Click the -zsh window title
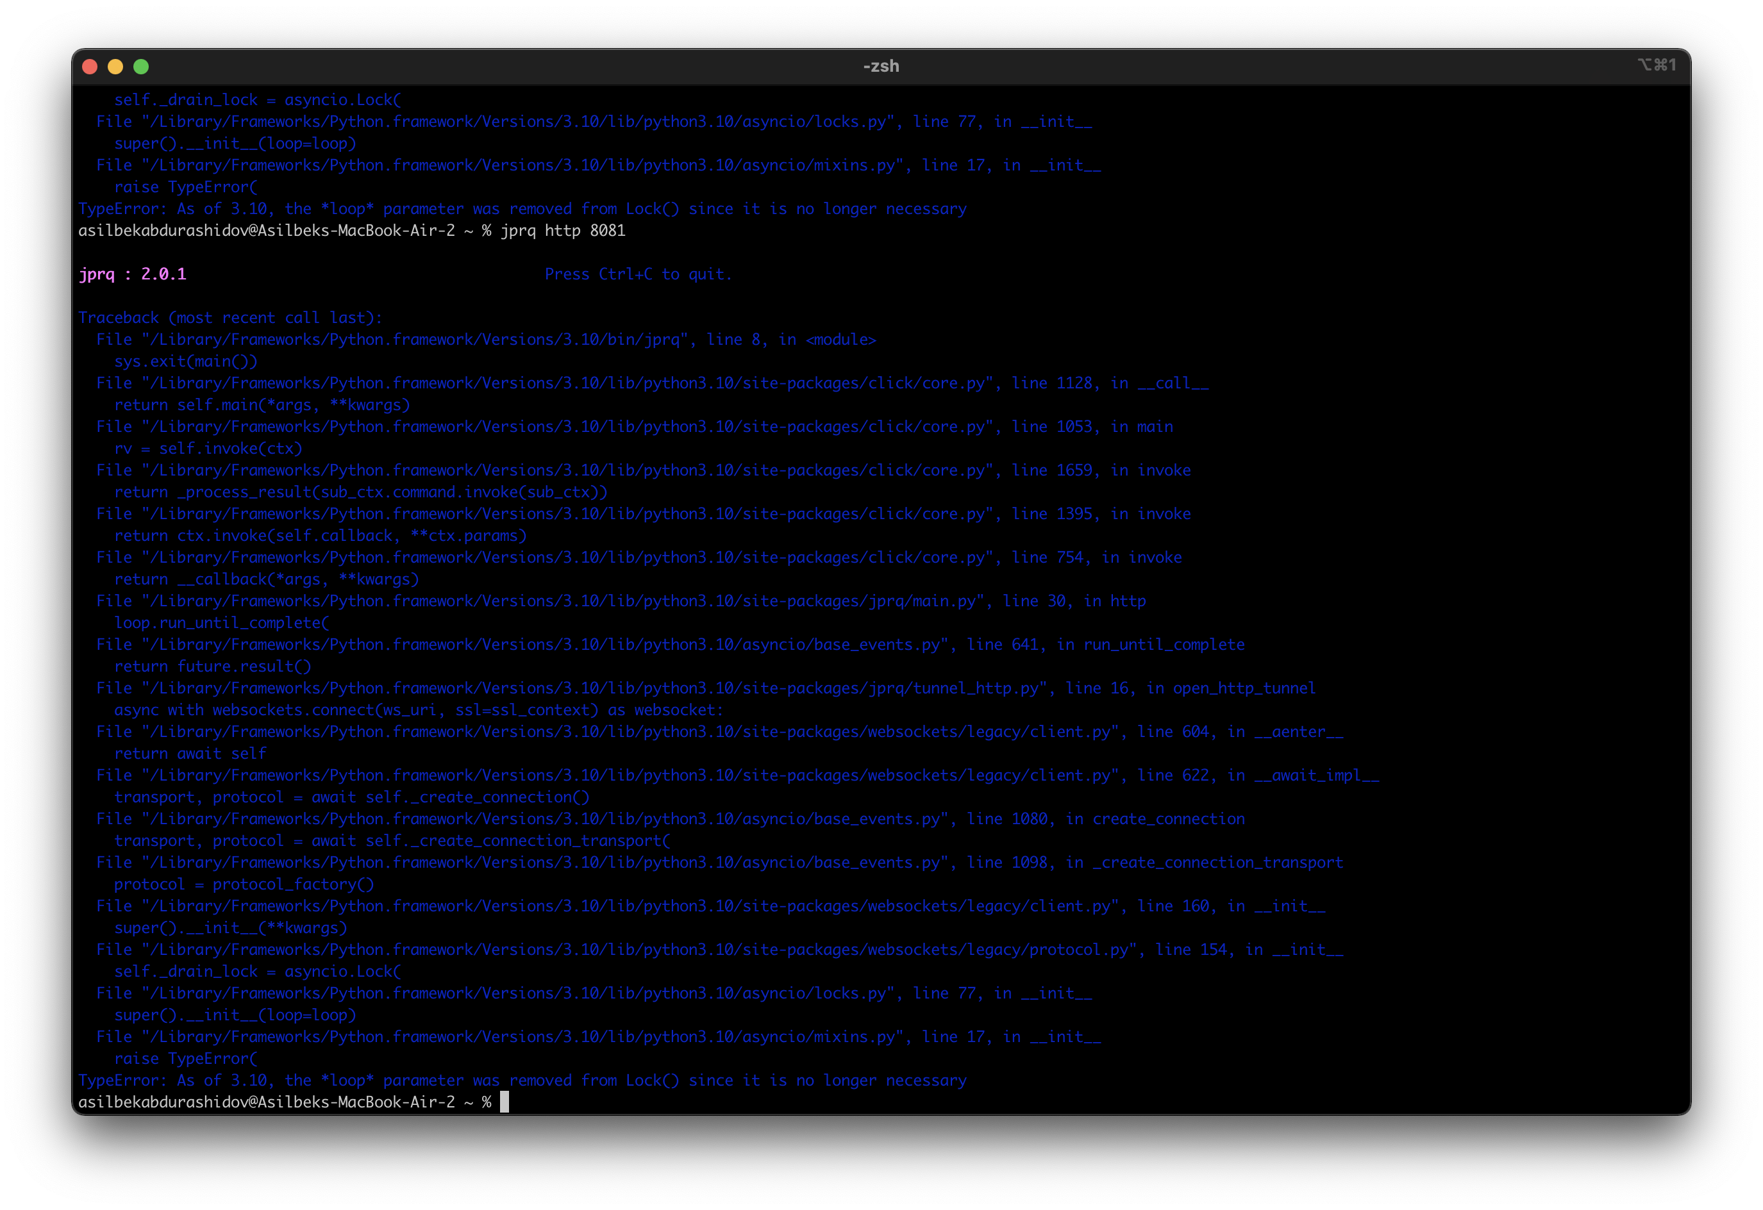 coord(881,67)
